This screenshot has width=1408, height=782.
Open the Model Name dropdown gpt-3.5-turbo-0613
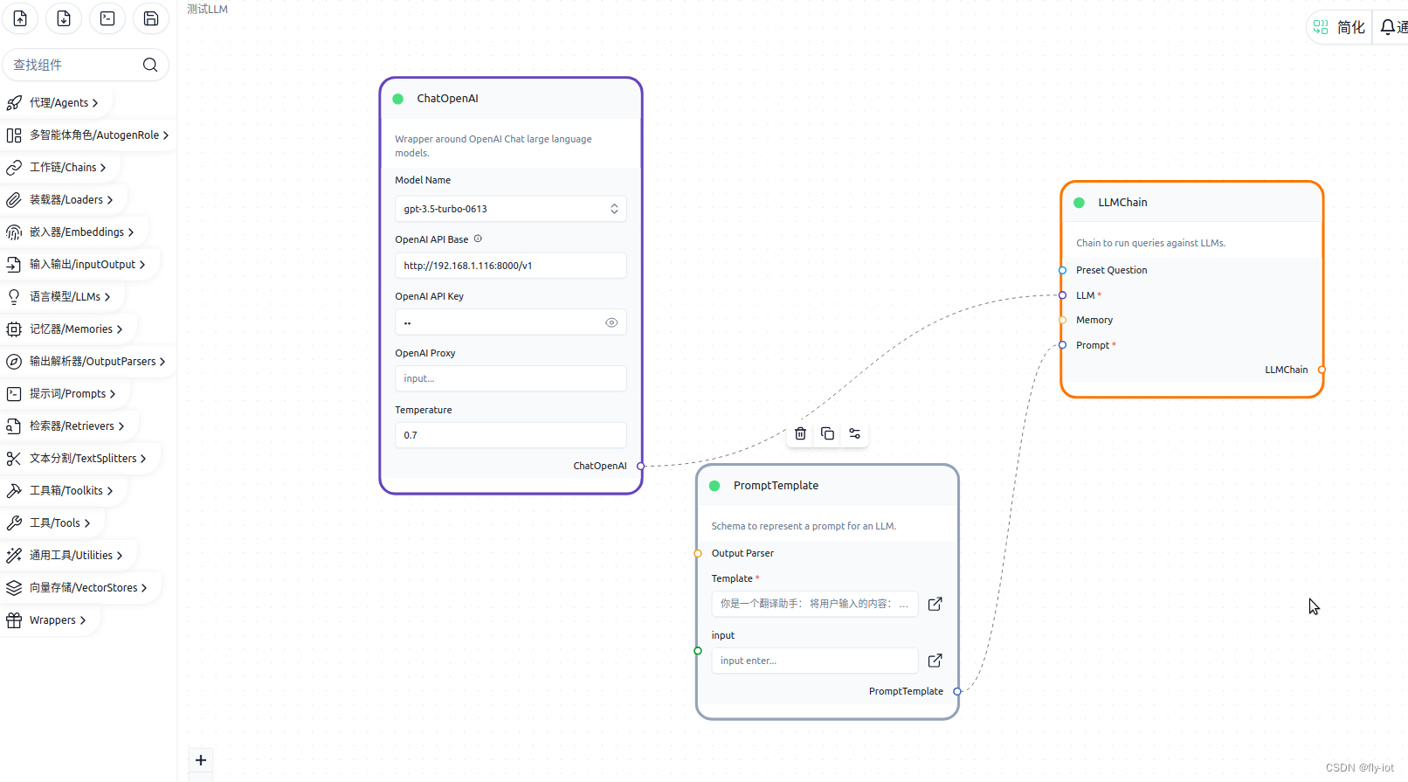pos(511,209)
